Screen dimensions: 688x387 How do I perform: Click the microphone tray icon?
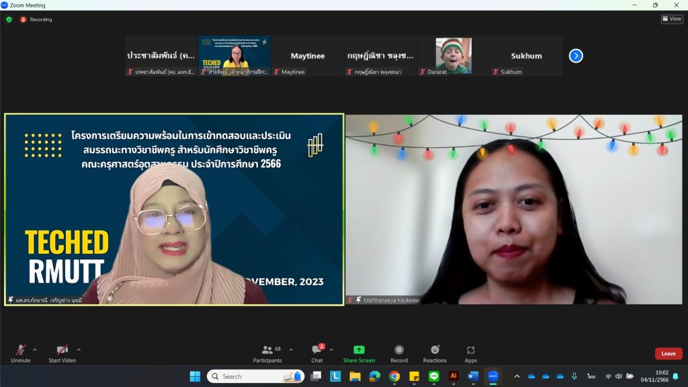(574, 376)
